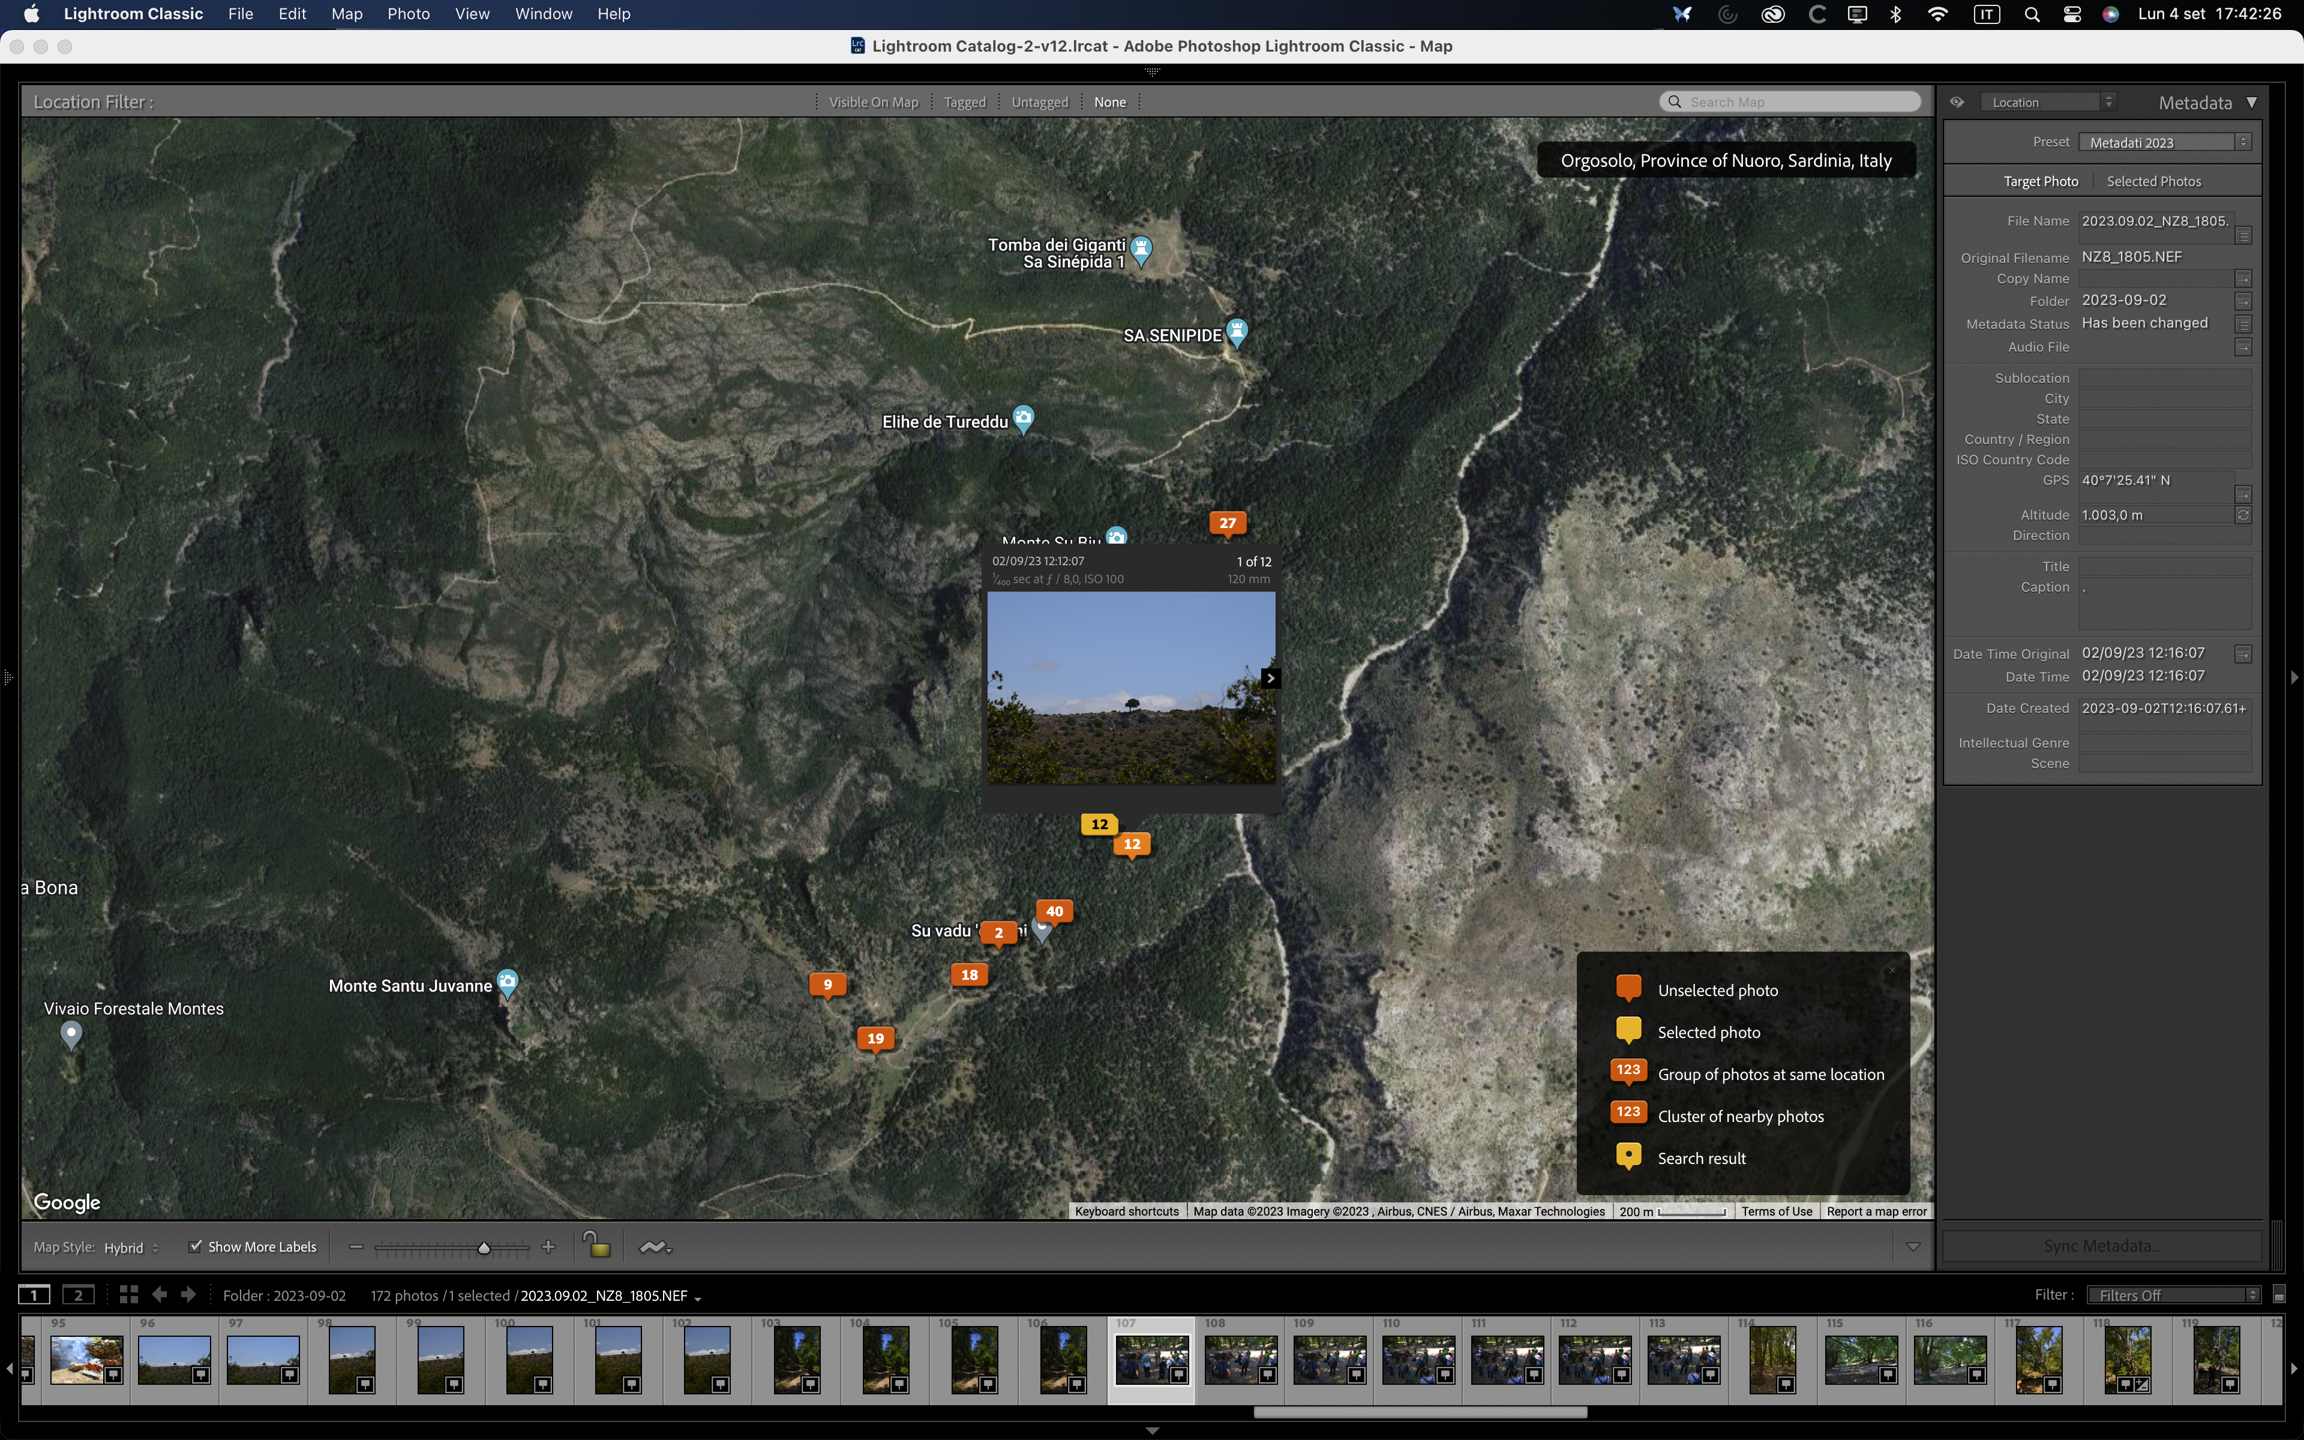
Task: Click the GPS lock markers padlock icon
Action: [x=596, y=1245]
